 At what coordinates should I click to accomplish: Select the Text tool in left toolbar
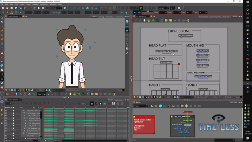[x=2, y=44]
